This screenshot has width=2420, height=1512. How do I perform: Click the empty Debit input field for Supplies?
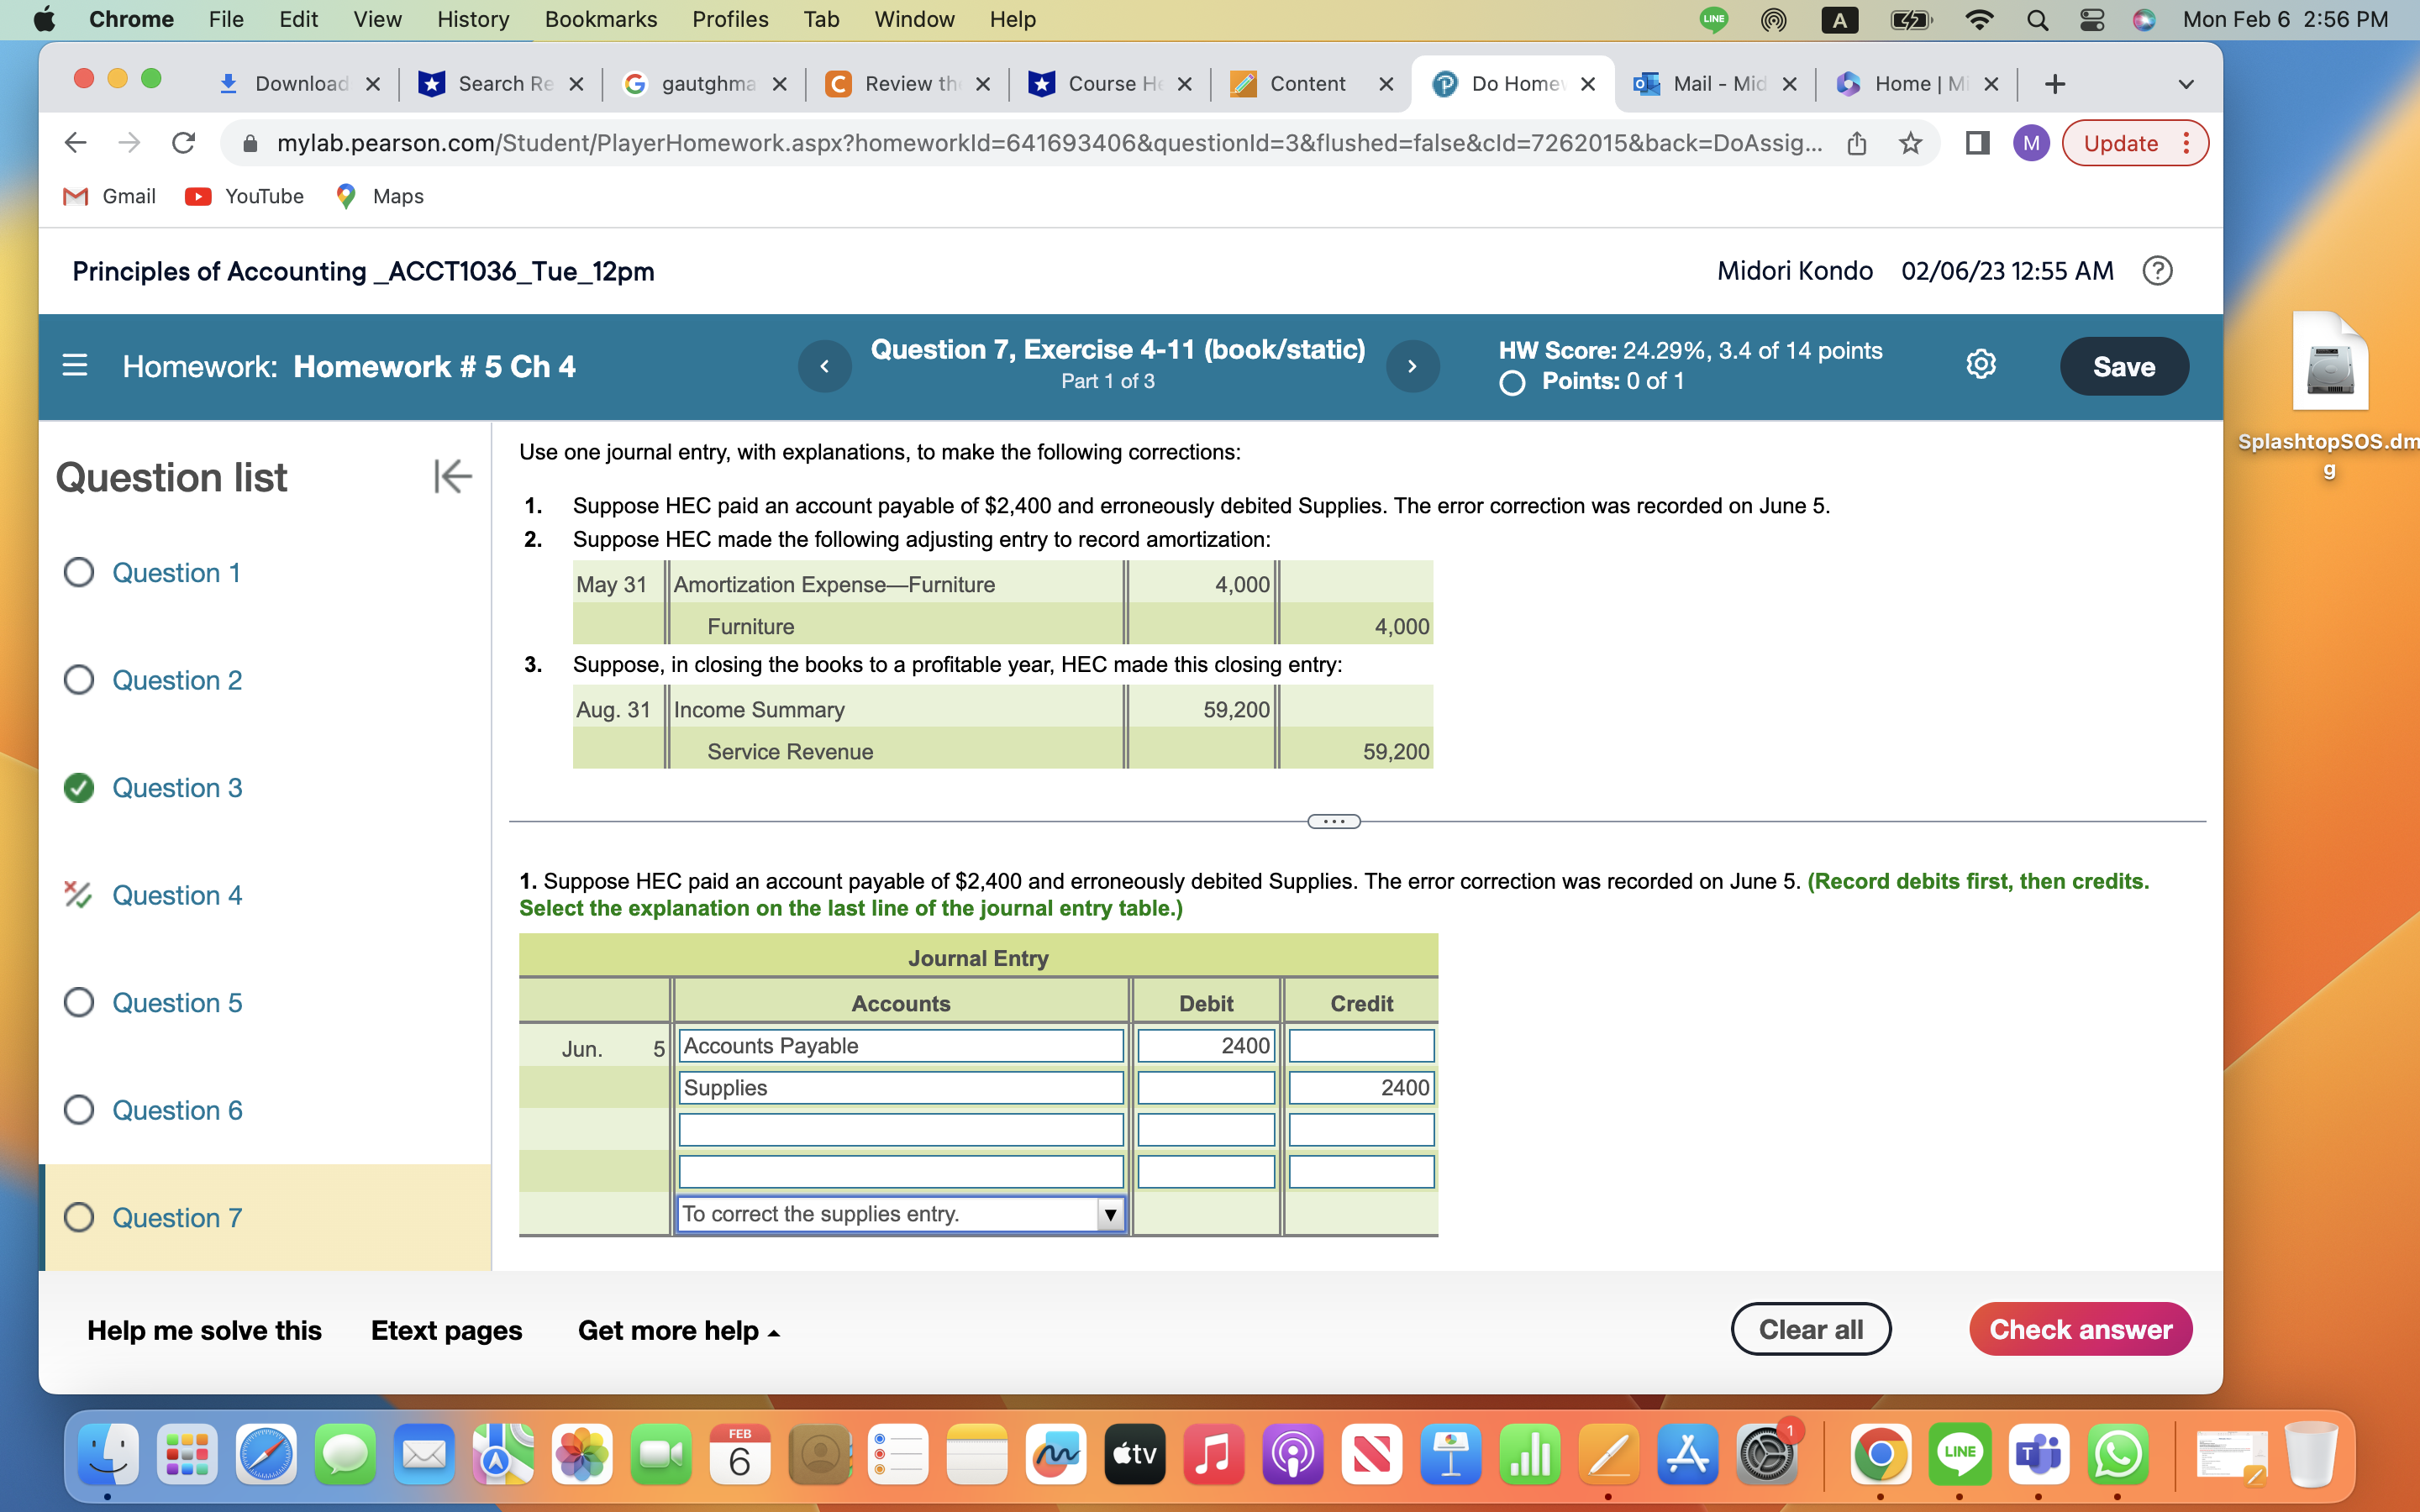[1204, 1087]
